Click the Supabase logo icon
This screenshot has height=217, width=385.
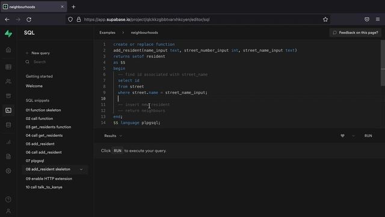8,34
